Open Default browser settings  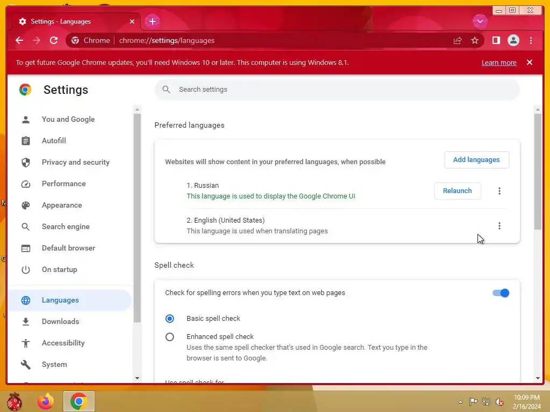(69, 248)
